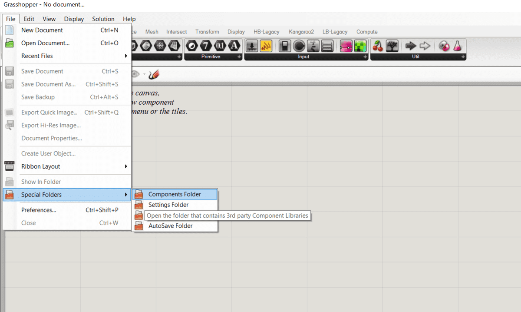The image size is (521, 312).
Task: Select Save Backup entry
Action: (67, 97)
